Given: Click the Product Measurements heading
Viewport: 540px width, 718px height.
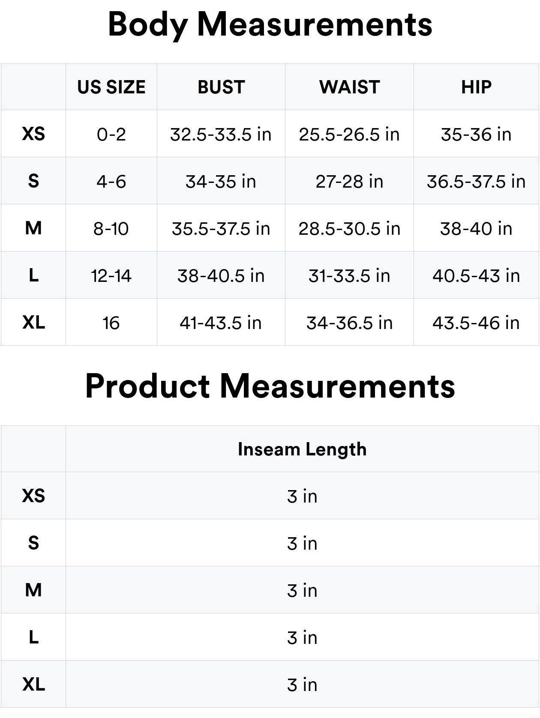Looking at the screenshot, I should [270, 386].
